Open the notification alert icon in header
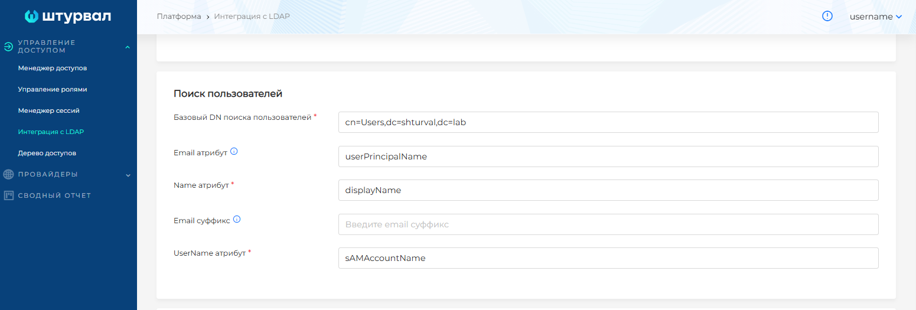916x310 pixels. click(827, 17)
